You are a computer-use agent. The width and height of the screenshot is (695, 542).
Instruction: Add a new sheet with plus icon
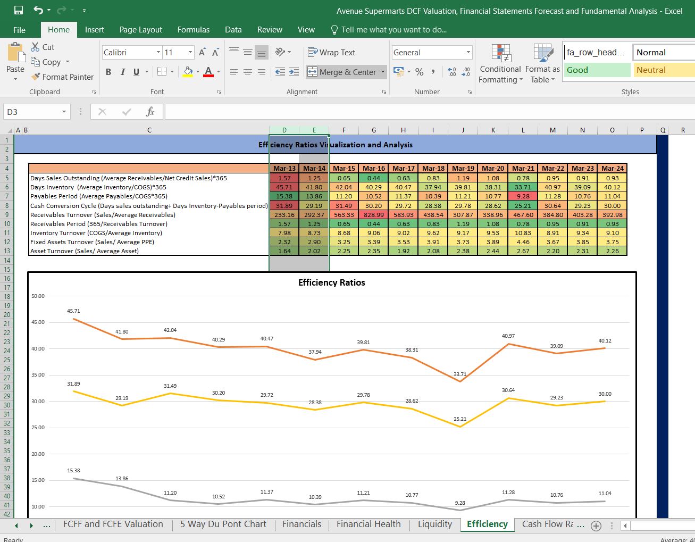[x=596, y=526]
